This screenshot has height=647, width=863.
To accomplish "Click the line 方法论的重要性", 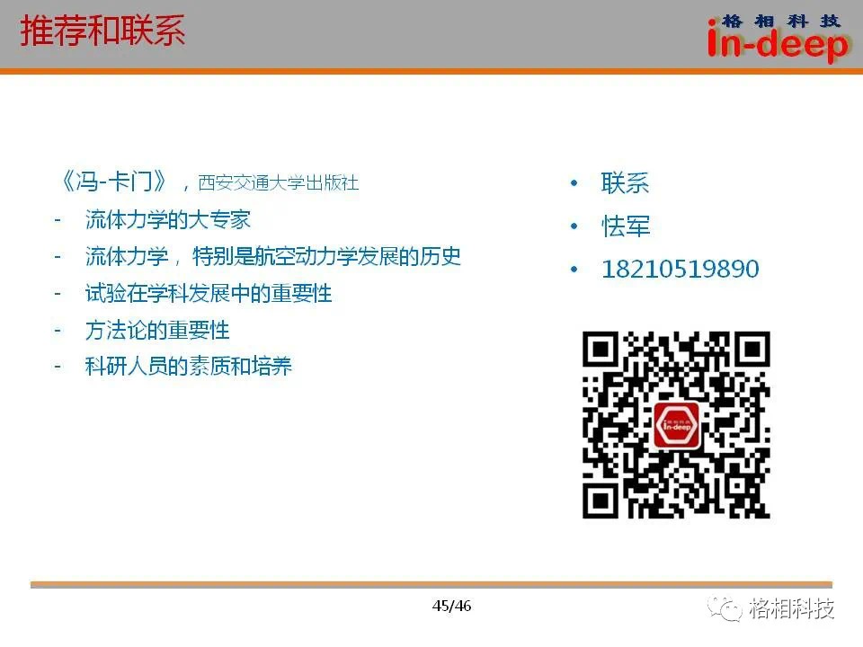I will point(156,330).
